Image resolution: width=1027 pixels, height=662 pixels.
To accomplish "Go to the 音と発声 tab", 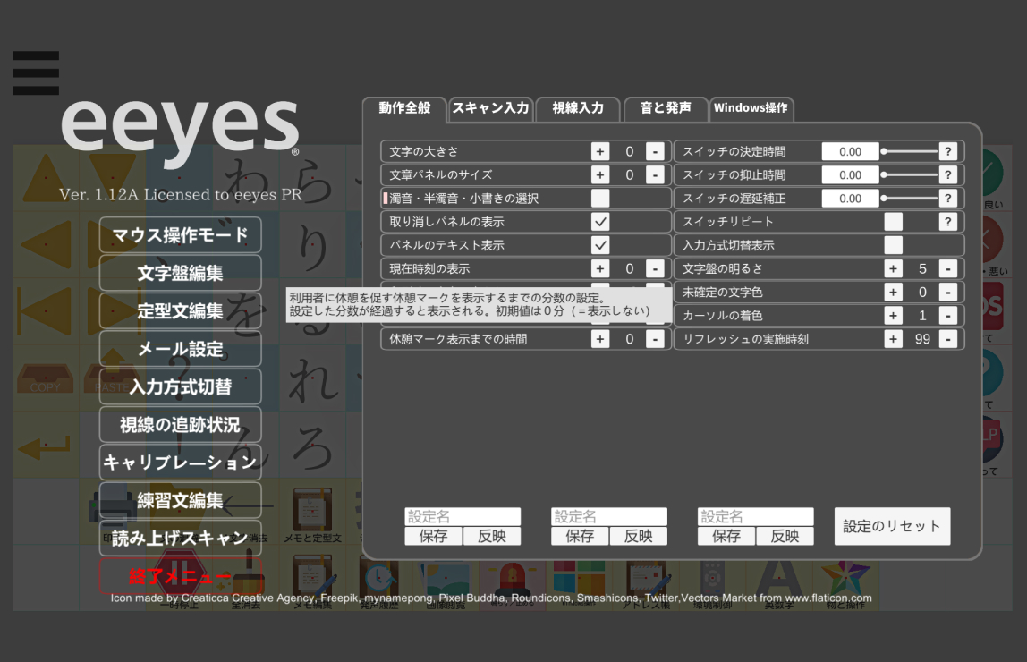I will [666, 109].
